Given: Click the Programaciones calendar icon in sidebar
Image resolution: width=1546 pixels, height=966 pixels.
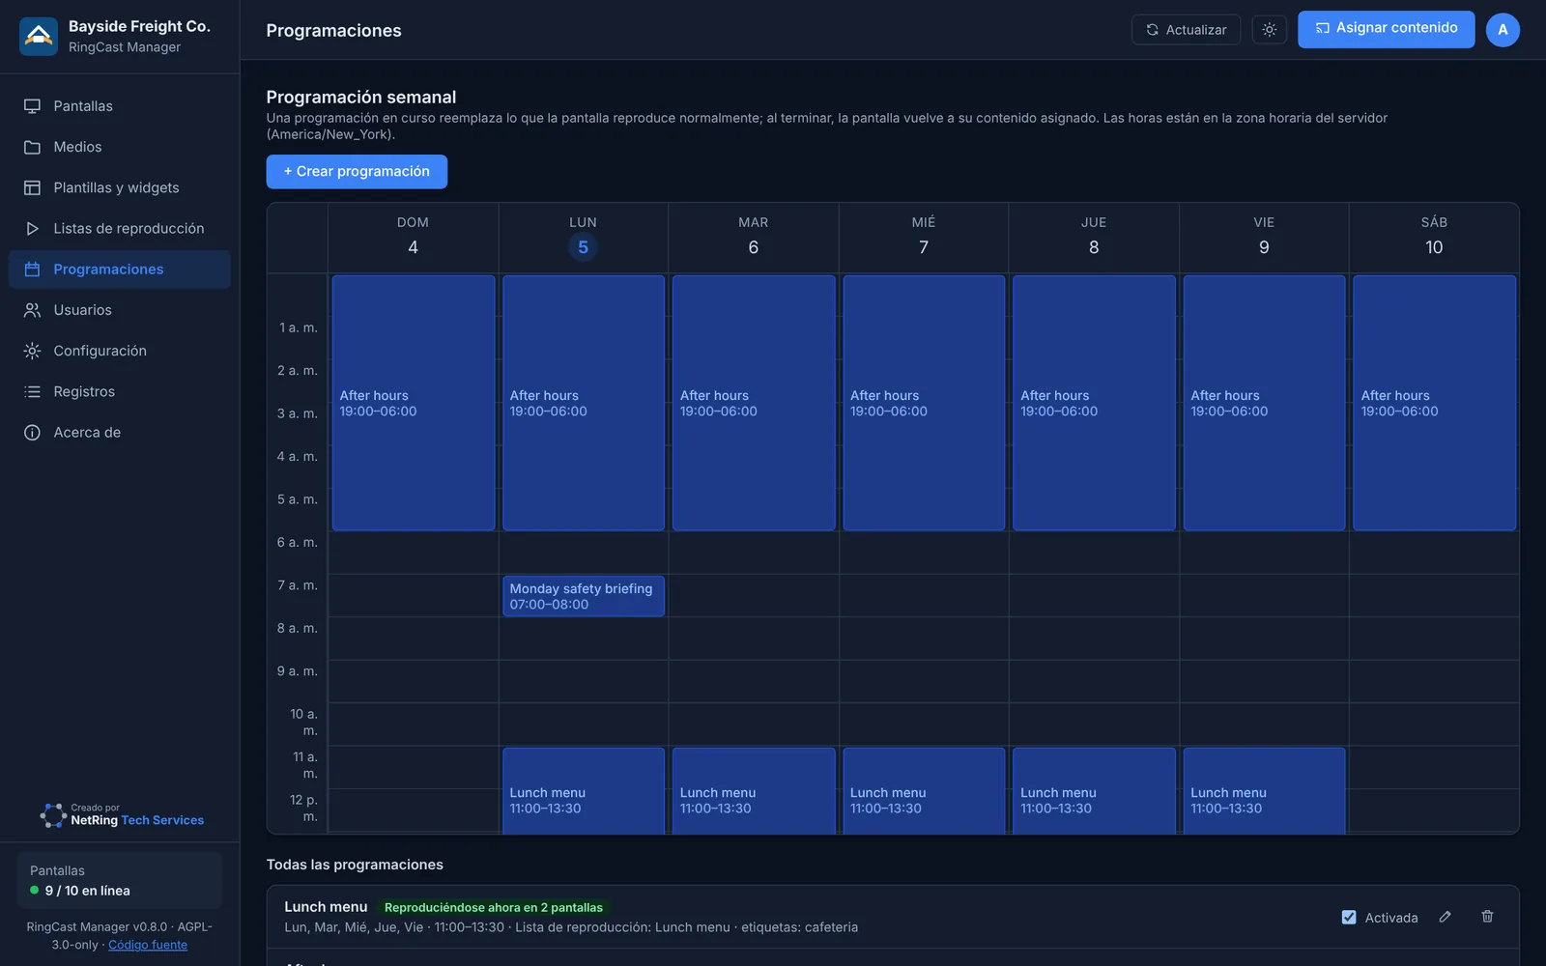Looking at the screenshot, I should 32,270.
